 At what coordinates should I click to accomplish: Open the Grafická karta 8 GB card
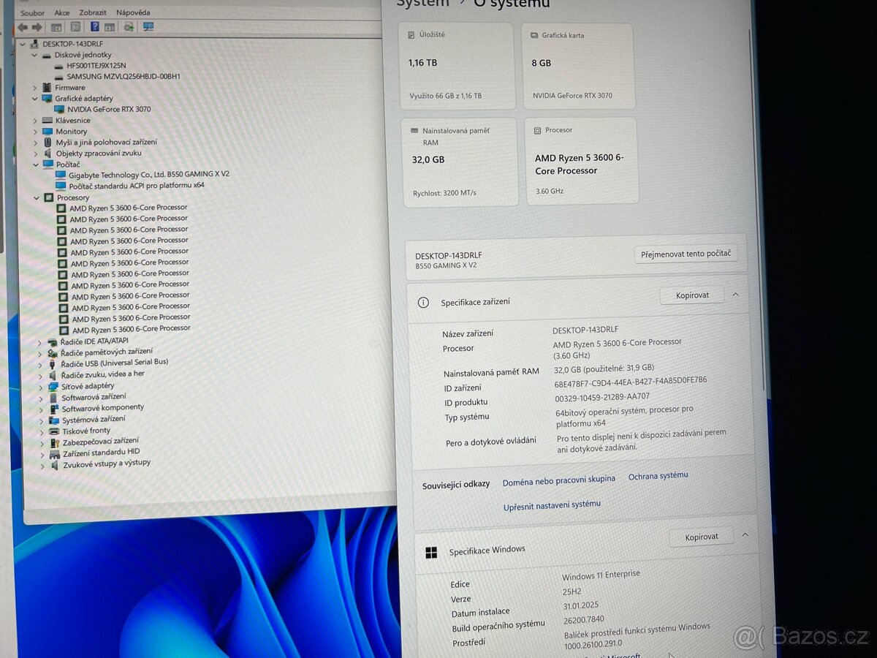pyautogui.click(x=578, y=67)
